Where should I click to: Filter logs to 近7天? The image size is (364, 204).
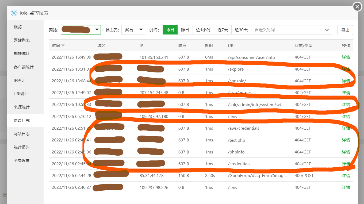pos(223,30)
